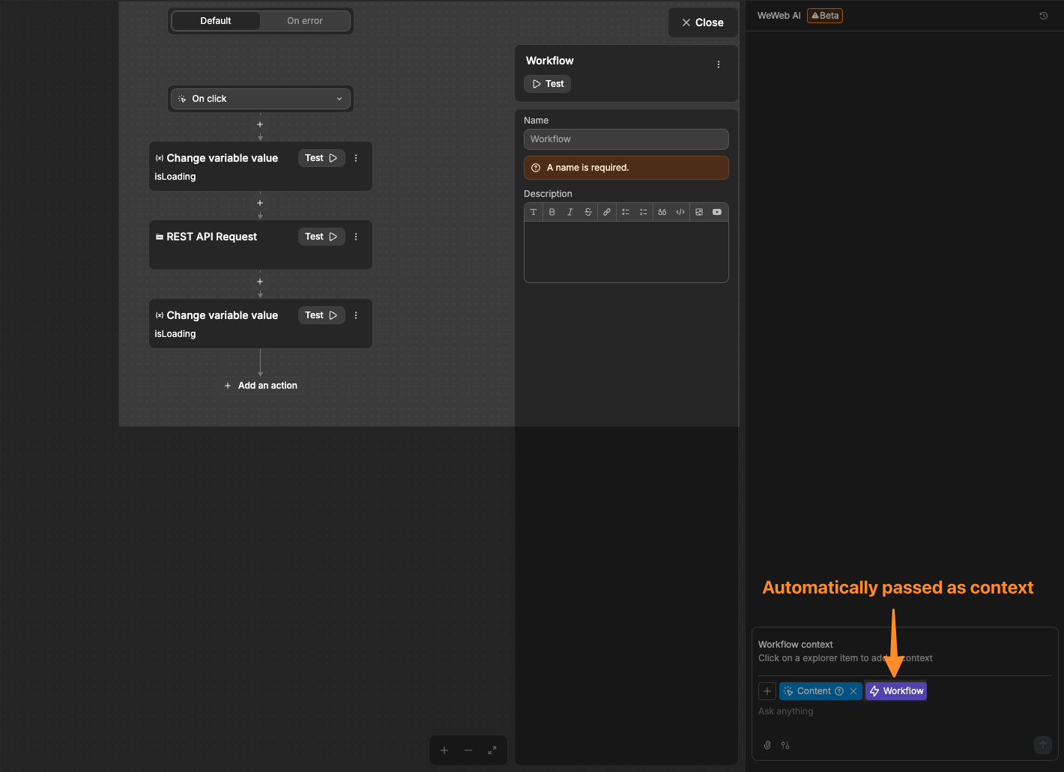Add an action below the last step
This screenshot has width=1064, height=772.
(x=260, y=385)
